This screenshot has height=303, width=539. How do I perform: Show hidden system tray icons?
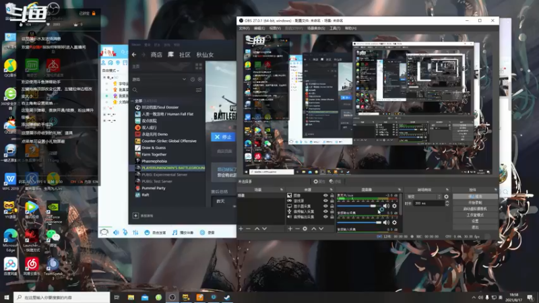coord(474,298)
